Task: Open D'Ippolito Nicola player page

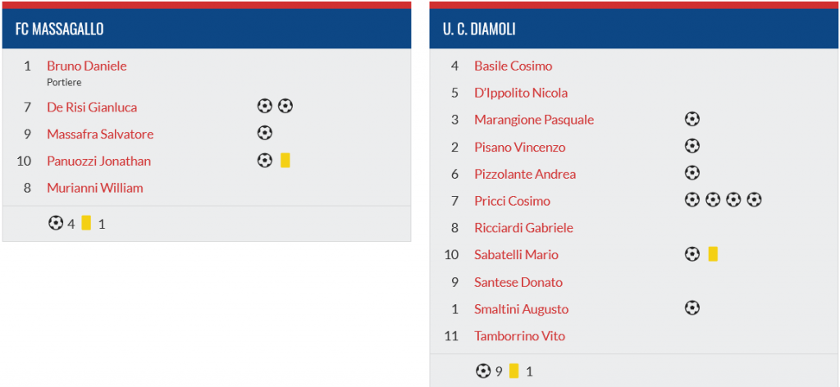Action: [521, 93]
